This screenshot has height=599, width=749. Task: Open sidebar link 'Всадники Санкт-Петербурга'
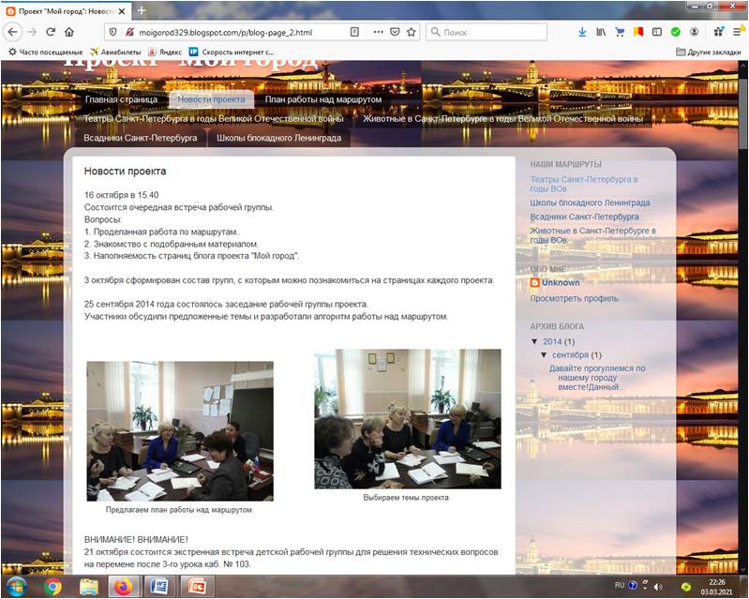[x=584, y=217]
